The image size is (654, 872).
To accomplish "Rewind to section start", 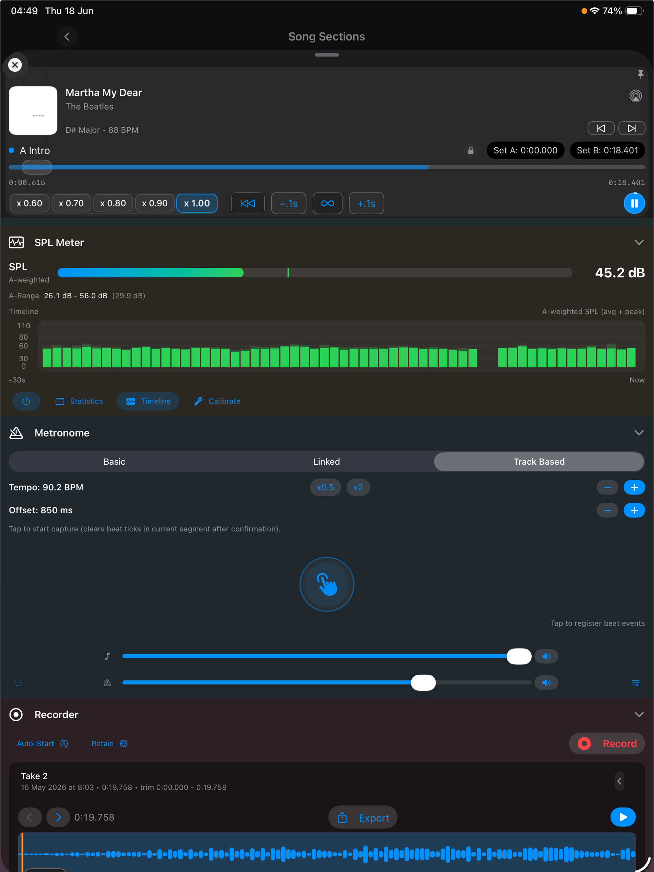I will (248, 203).
